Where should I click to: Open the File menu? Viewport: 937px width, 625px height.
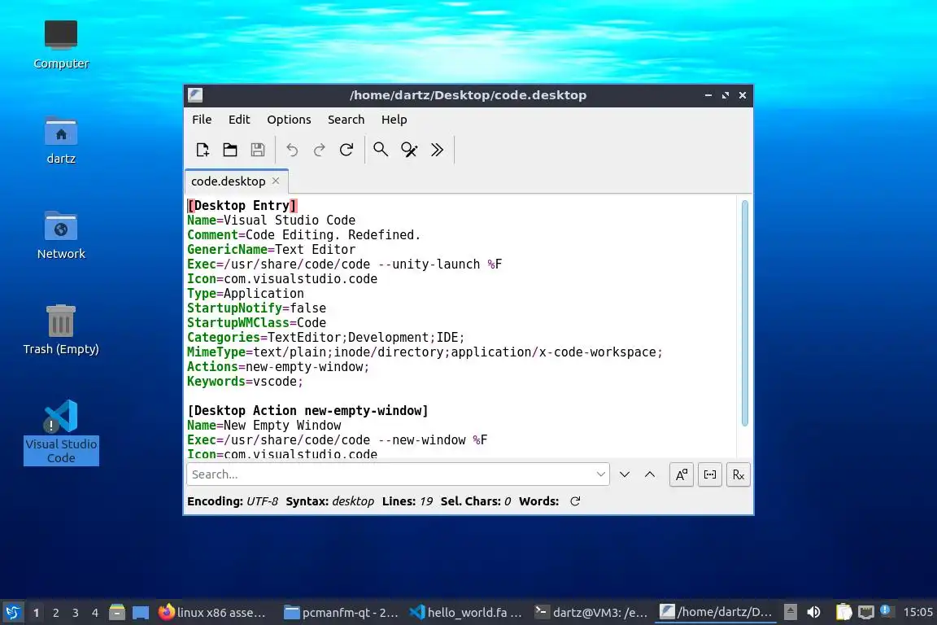[x=202, y=120]
